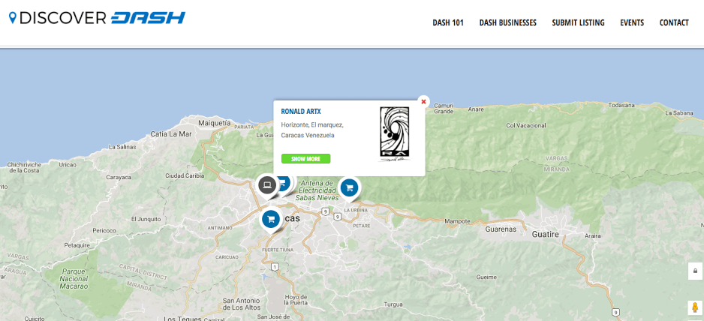Open the Dash 101 menu item
Image resolution: width=704 pixels, height=321 pixels.
click(448, 22)
